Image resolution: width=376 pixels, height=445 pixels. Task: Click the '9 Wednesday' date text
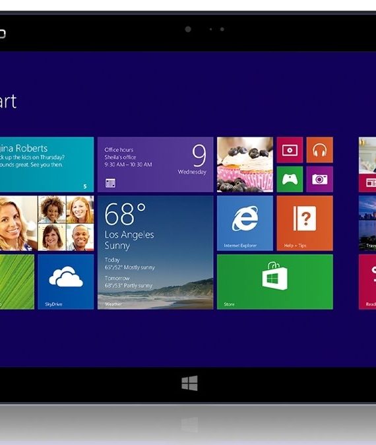(192, 159)
